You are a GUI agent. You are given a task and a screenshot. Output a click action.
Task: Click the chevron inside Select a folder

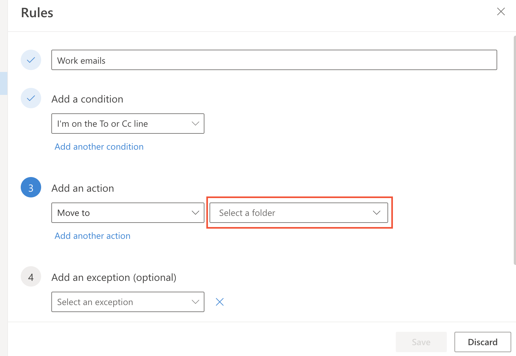pos(376,213)
